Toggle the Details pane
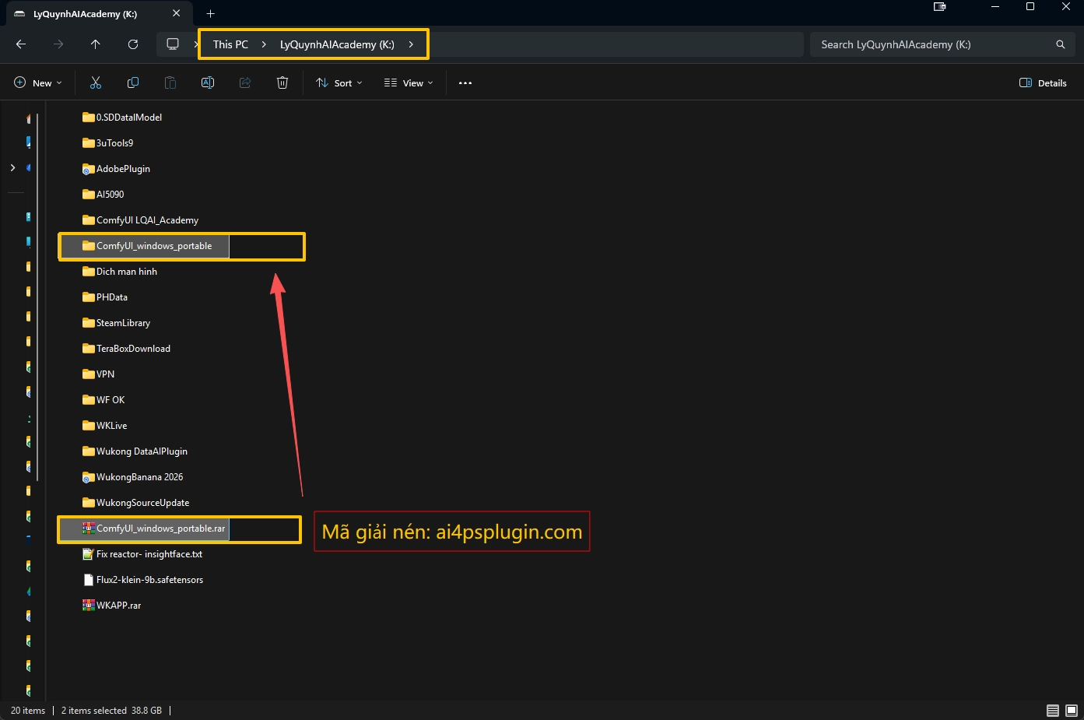Viewport: 1084px width, 720px height. [x=1043, y=83]
